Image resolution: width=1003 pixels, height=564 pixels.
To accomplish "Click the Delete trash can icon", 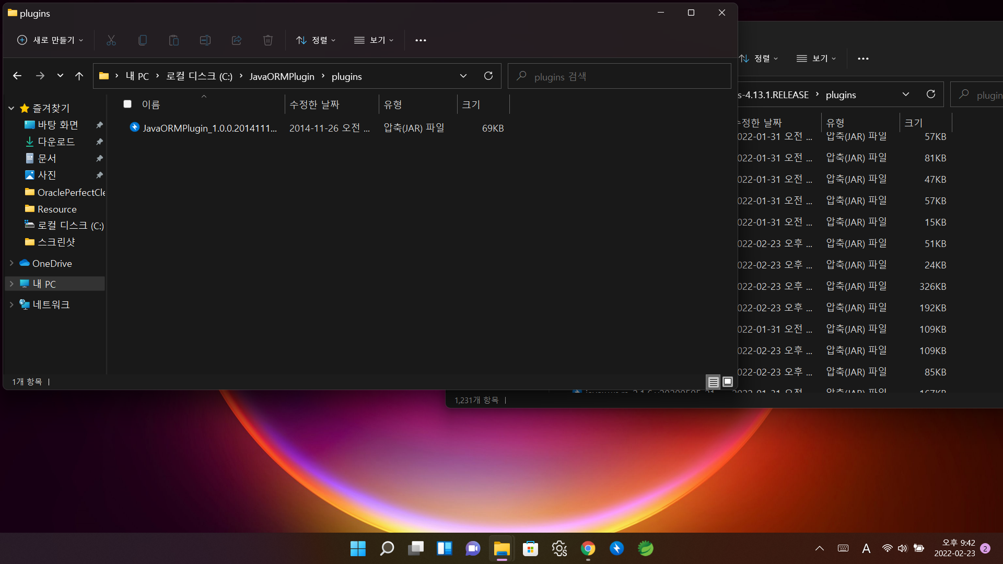I will coord(268,40).
